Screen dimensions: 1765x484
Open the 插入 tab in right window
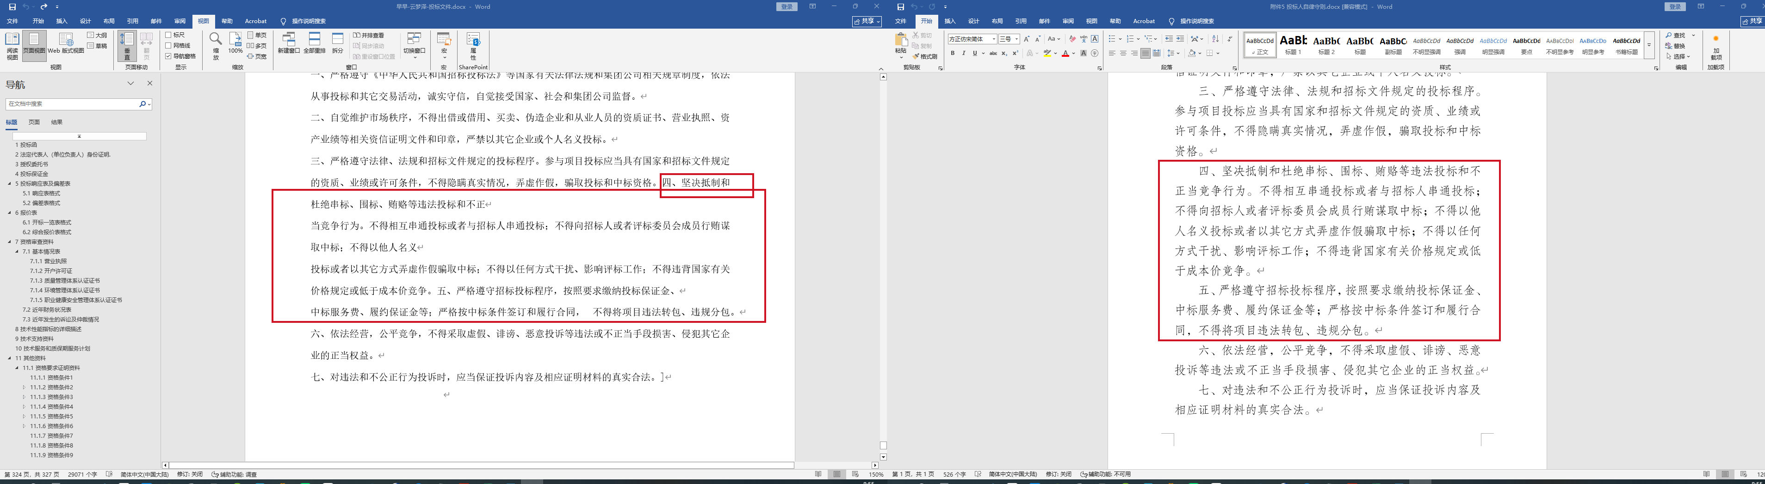pos(950,21)
